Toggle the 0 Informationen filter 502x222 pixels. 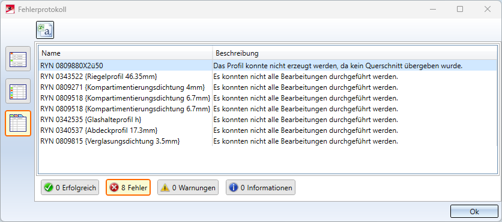[261, 187]
